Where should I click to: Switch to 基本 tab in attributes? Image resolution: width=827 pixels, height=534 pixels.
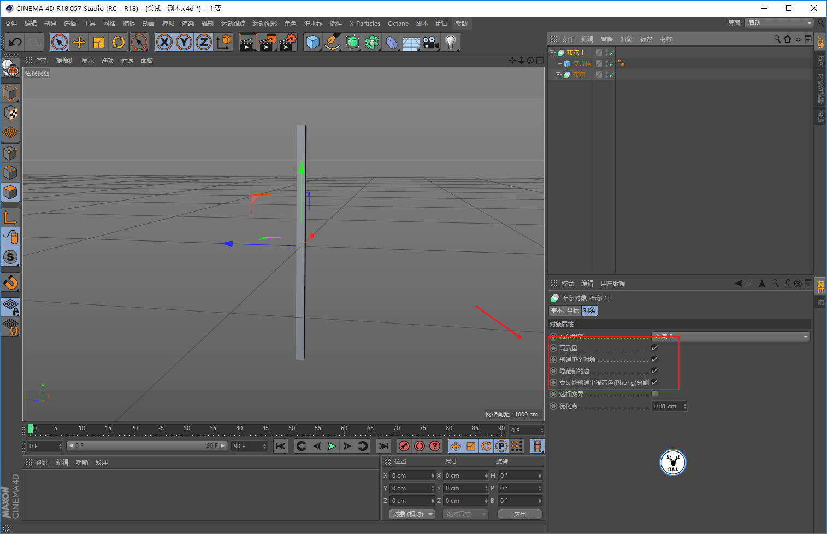557,310
